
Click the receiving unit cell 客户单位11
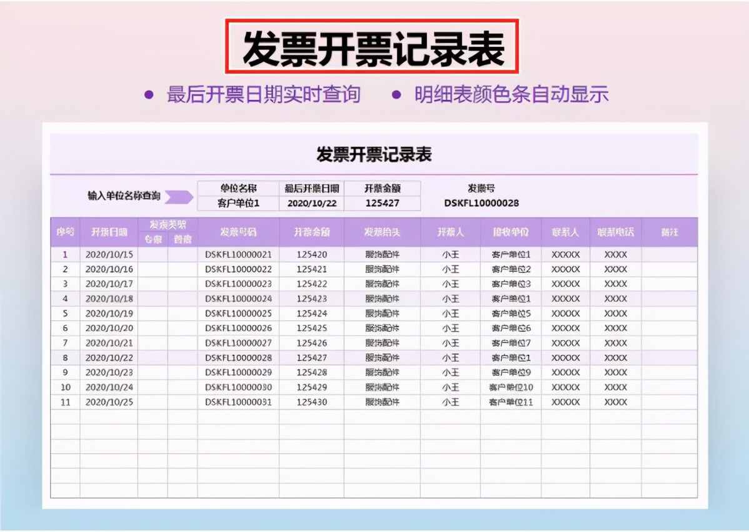click(x=511, y=402)
